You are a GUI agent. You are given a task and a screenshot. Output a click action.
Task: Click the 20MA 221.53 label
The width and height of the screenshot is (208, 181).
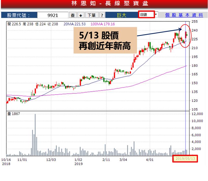(x=75, y=24)
